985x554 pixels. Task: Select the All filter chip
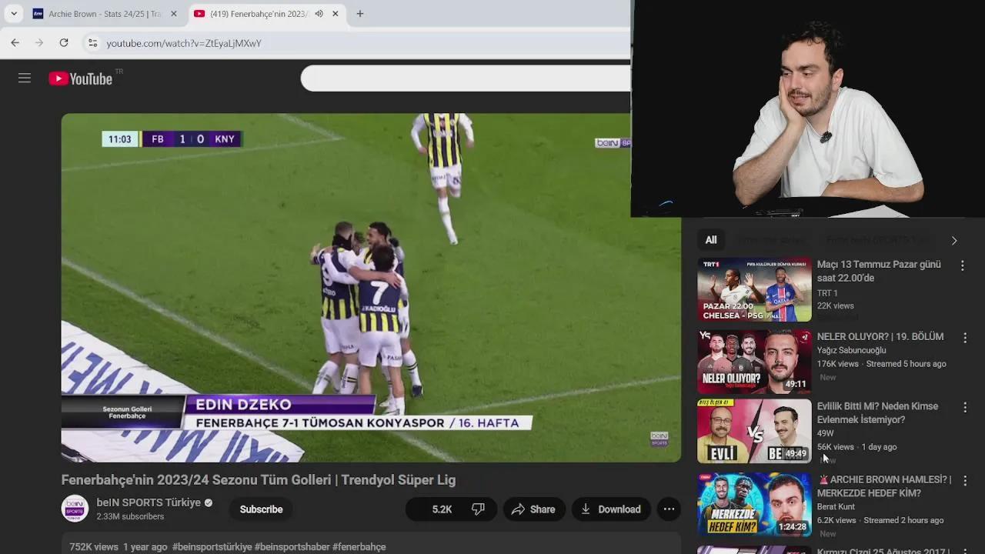click(x=711, y=240)
